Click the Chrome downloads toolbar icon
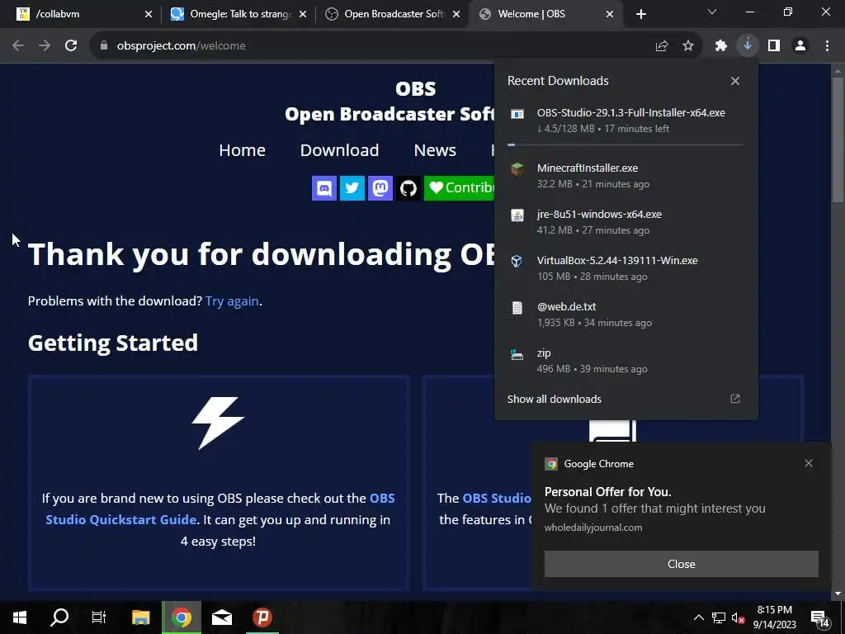 click(x=748, y=46)
